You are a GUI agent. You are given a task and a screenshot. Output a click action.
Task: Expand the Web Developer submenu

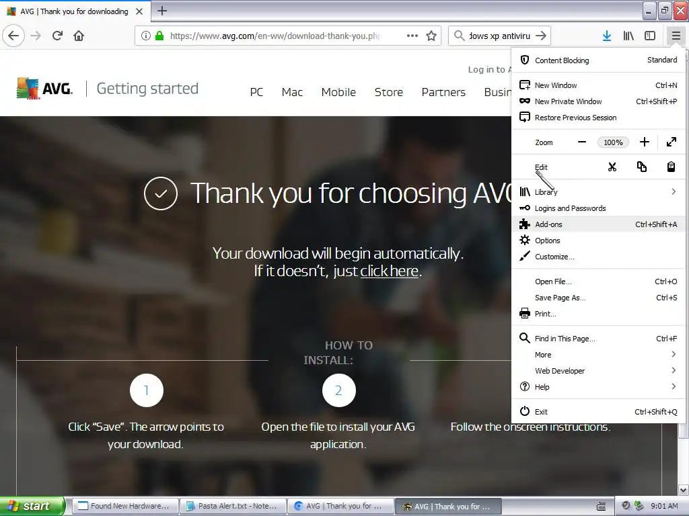(x=598, y=371)
